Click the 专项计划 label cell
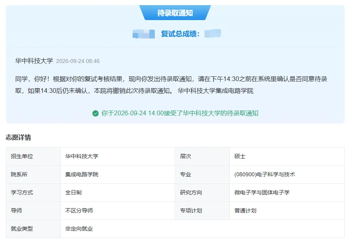The height and width of the screenshot is (242, 351). tap(202, 211)
